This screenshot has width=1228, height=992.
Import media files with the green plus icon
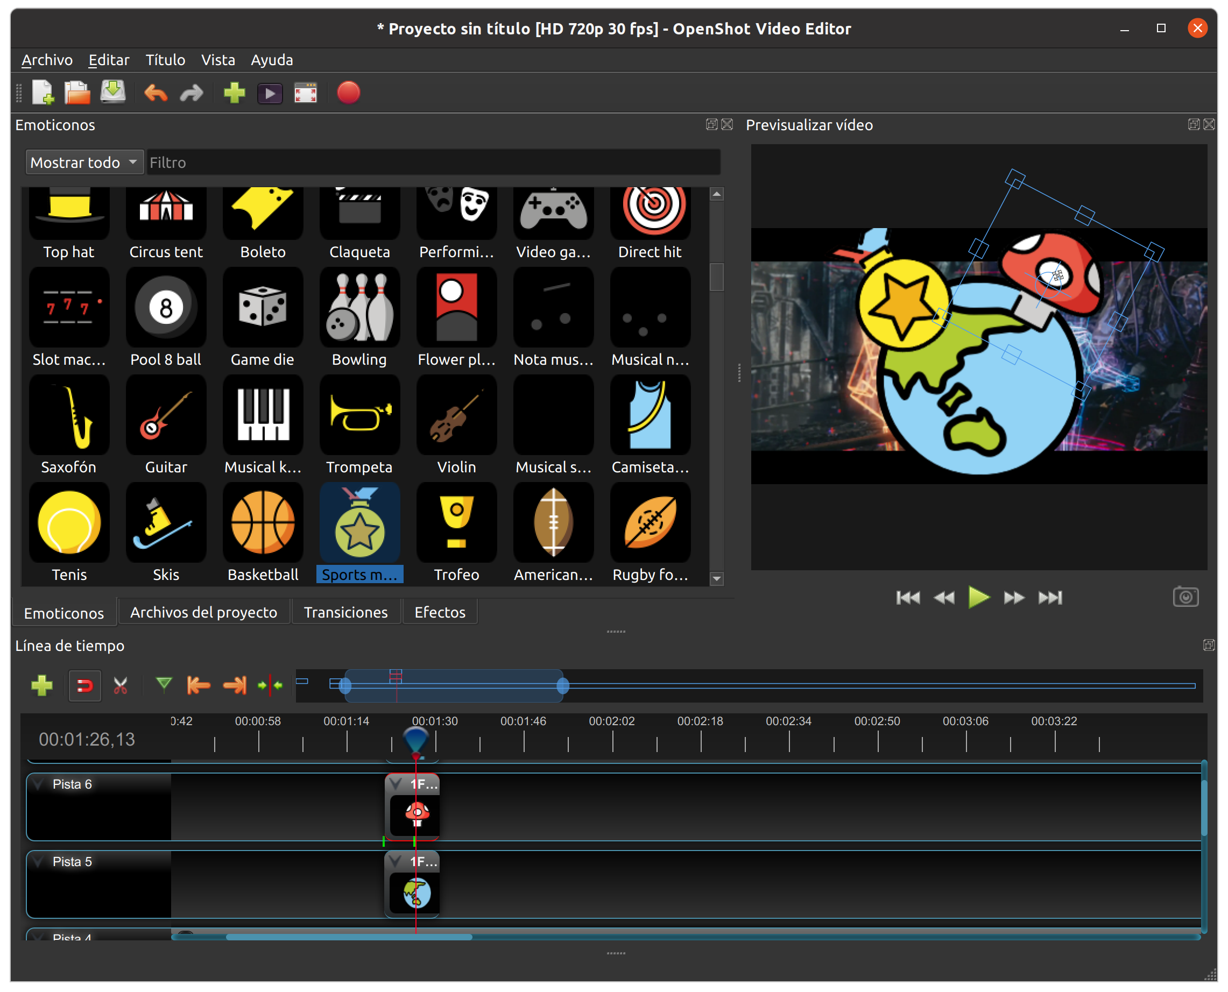(235, 93)
